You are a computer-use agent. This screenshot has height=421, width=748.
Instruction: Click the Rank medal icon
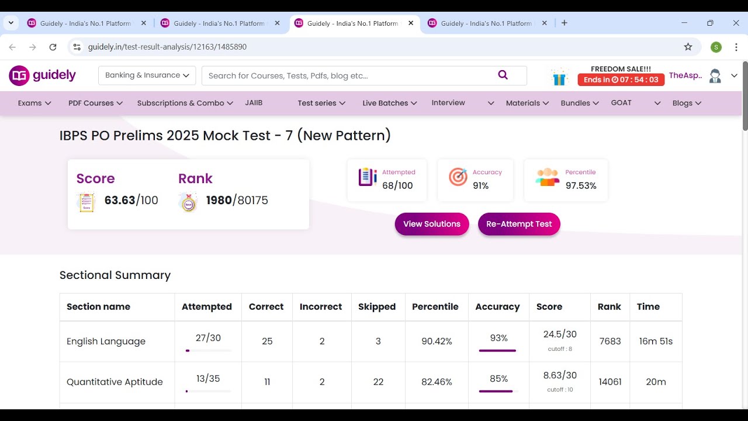pos(188,202)
